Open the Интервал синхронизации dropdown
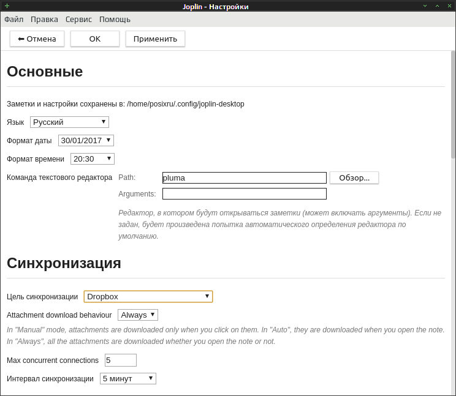Image resolution: width=456 pixels, height=396 pixels. (128, 379)
